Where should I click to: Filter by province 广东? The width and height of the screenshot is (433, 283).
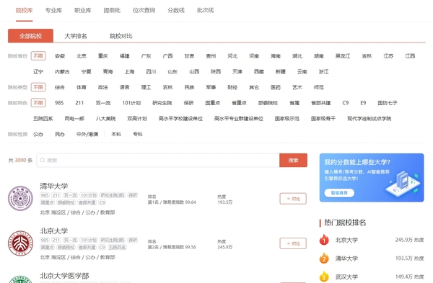[146, 56]
